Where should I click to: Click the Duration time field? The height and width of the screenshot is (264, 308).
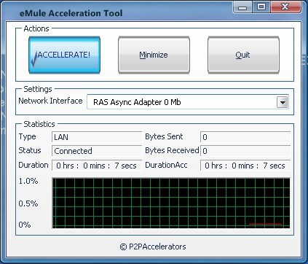[97, 166]
